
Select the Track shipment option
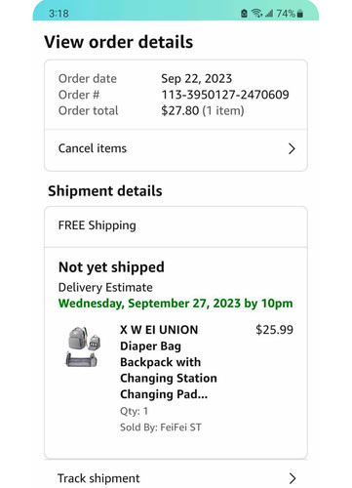click(176, 477)
